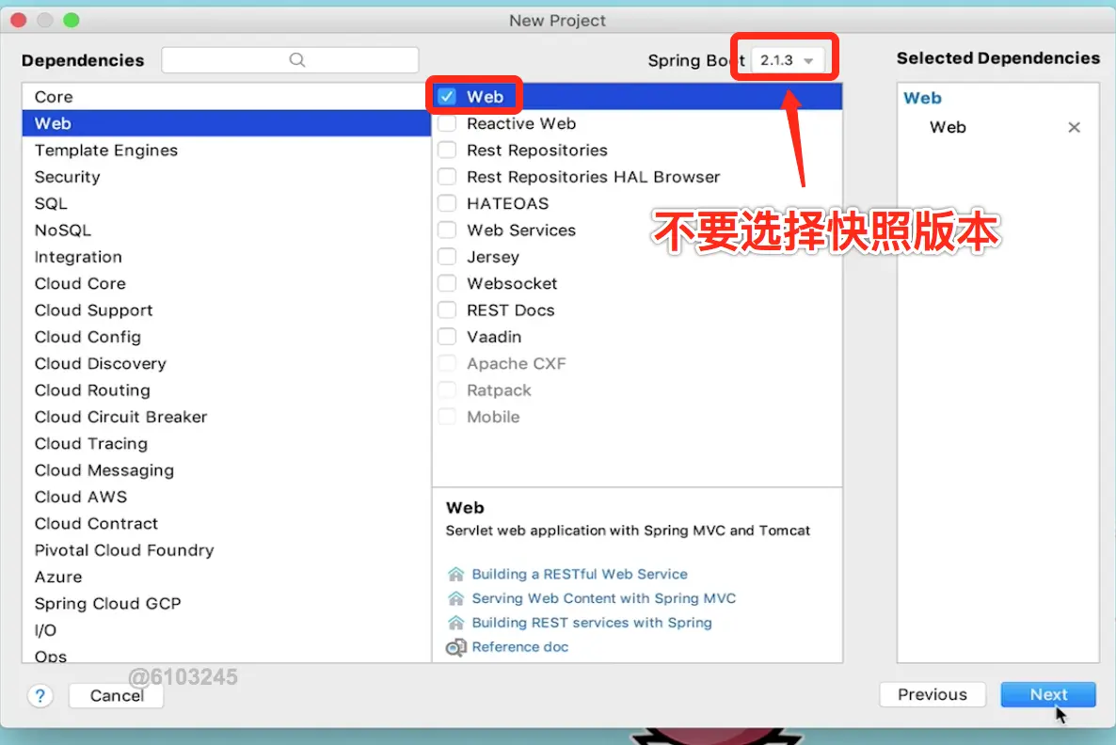
Task: Select the Jersey checkbox
Action: coord(447,256)
